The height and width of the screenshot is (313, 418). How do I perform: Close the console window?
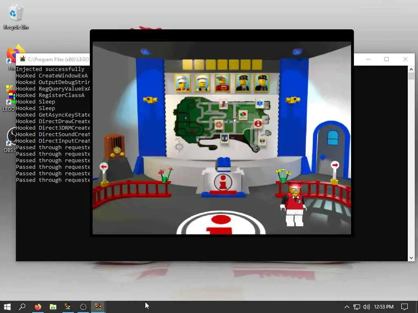pyautogui.click(x=405, y=59)
